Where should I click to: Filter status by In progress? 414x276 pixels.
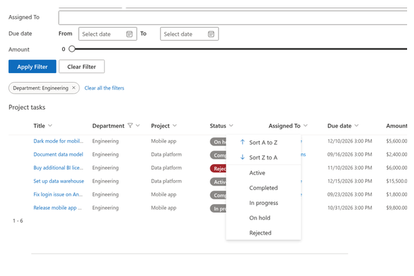(x=264, y=203)
